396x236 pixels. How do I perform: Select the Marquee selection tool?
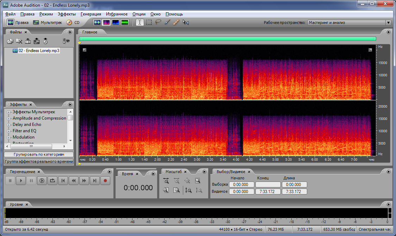point(149,23)
